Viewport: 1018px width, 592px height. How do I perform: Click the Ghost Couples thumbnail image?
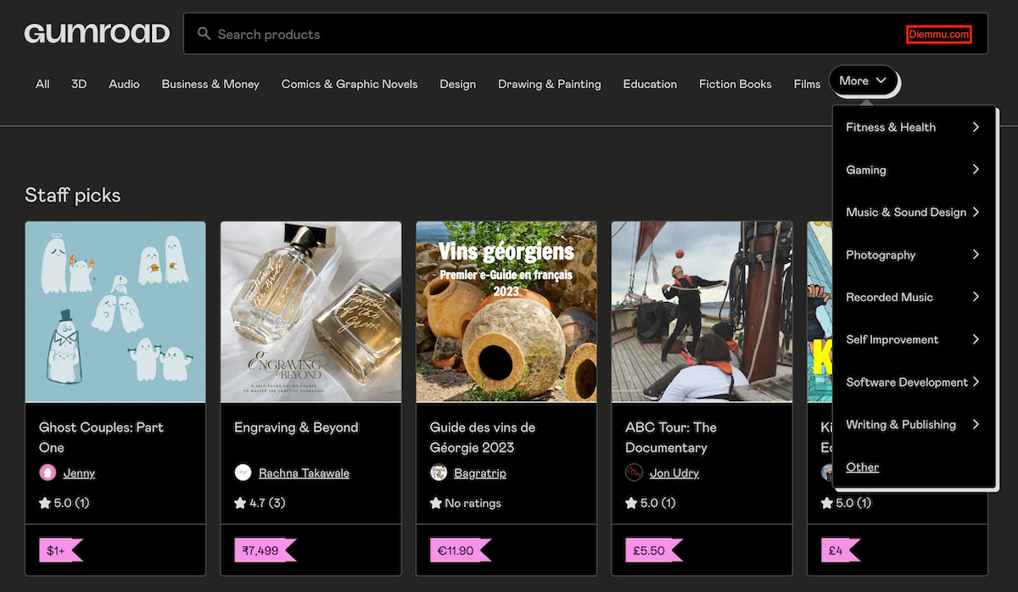tap(115, 312)
